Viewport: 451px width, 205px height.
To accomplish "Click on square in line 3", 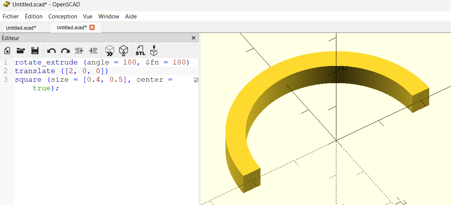I will tap(28, 79).
